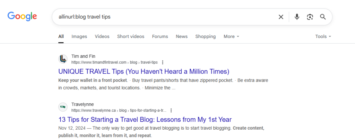Click the Travelynne site favicon
This screenshot has width=355, height=140.
pos(63,107)
